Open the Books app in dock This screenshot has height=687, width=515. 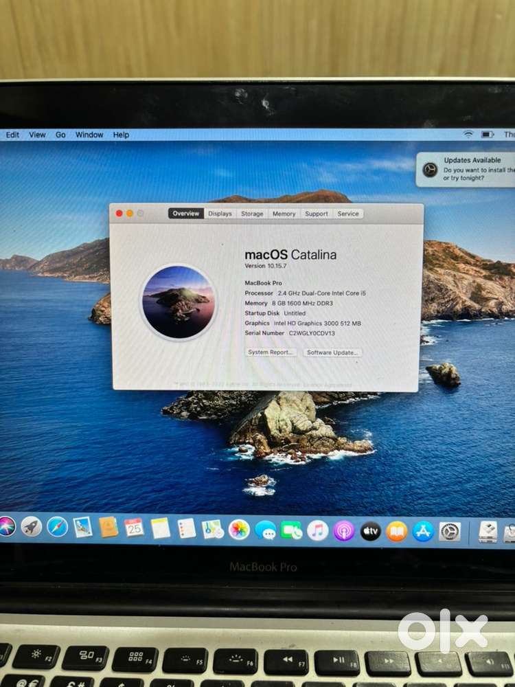click(397, 531)
